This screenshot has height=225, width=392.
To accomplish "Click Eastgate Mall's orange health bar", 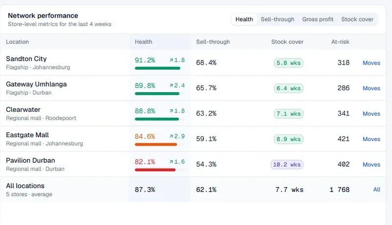I will (156, 145).
